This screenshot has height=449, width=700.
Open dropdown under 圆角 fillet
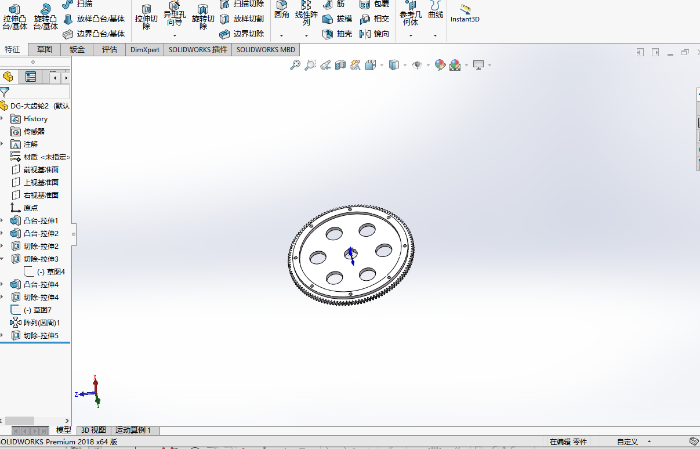point(282,35)
